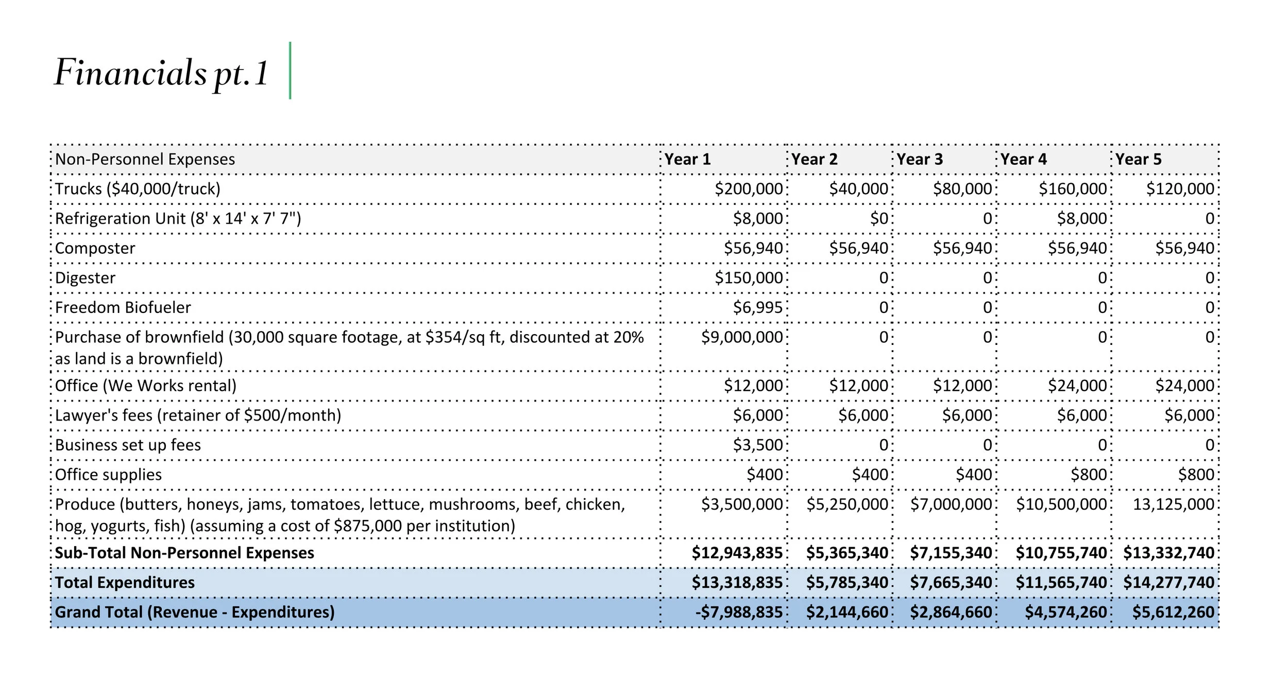1288x679 pixels.
Task: Click the Financials pt.1 slide title
Action: click(161, 73)
